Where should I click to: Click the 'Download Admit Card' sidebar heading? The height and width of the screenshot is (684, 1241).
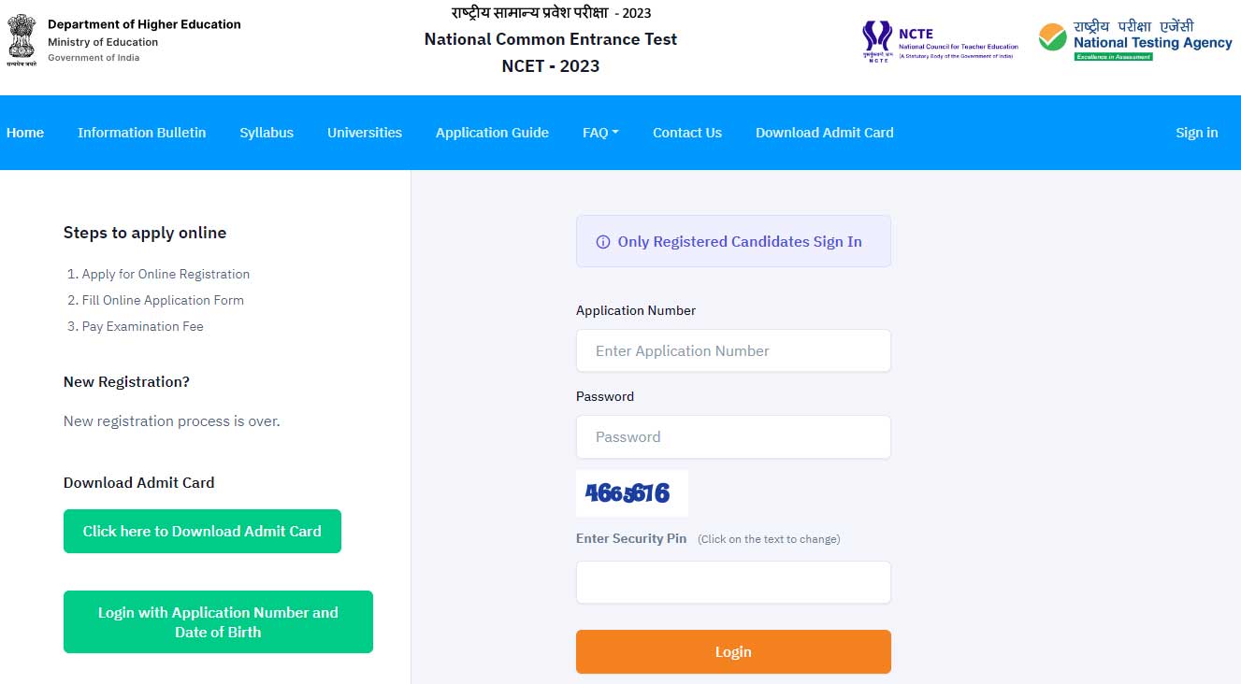139,482
